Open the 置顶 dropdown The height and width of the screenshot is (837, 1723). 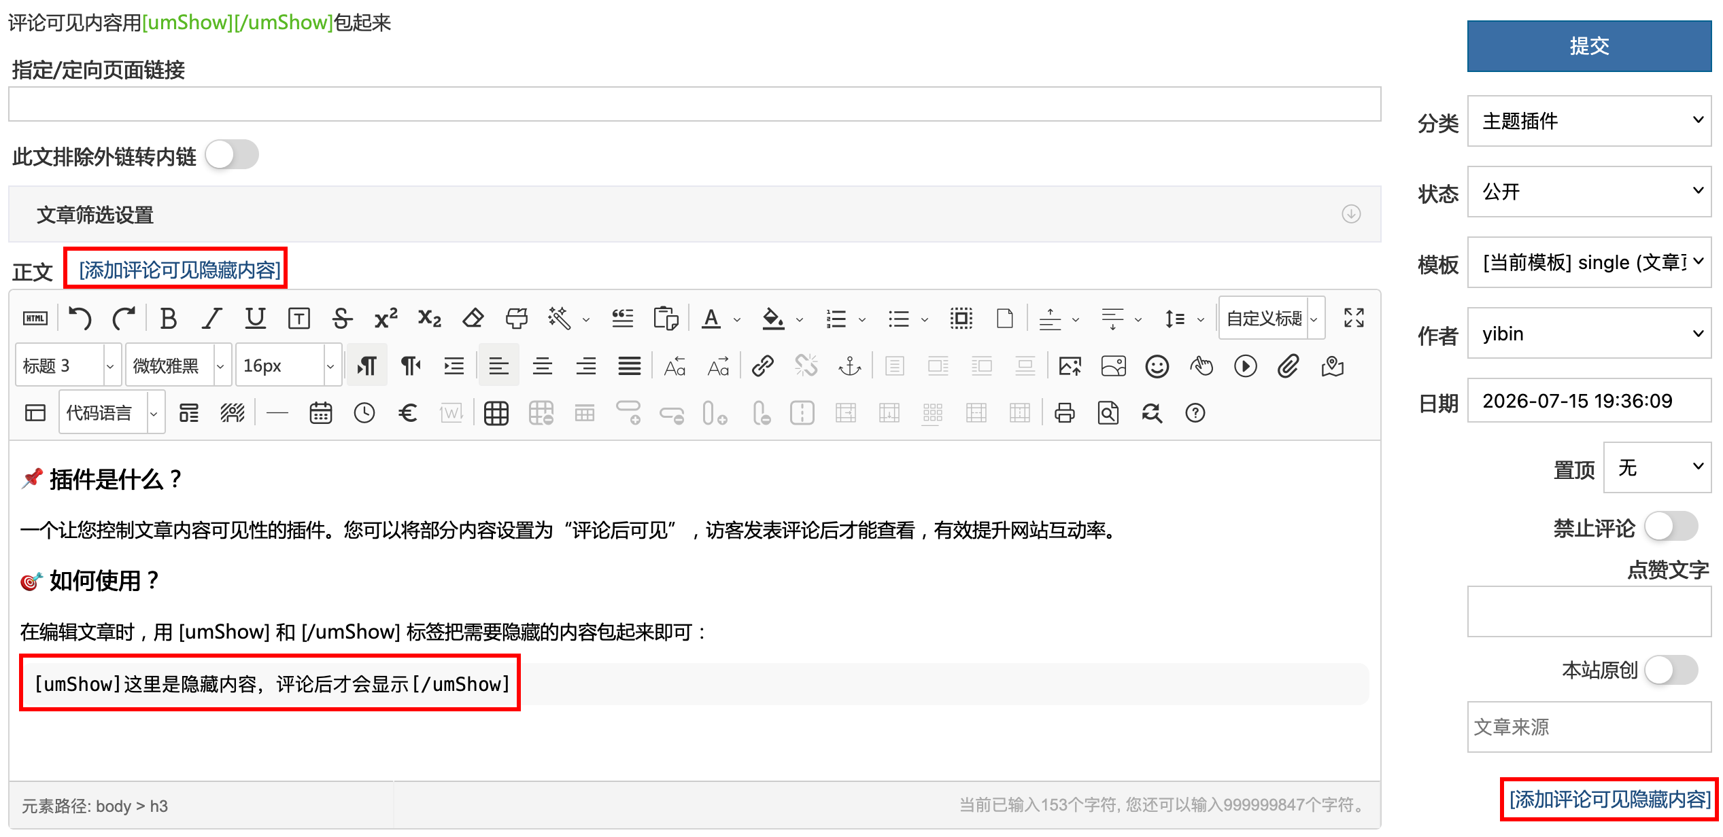coord(1657,467)
